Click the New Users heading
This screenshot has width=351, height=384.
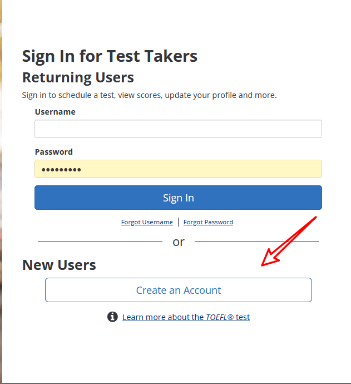pyautogui.click(x=59, y=265)
